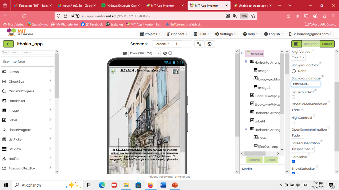Click the globe icon next to Screens
This screenshot has width=339, height=190.
pyautogui.click(x=209, y=44)
